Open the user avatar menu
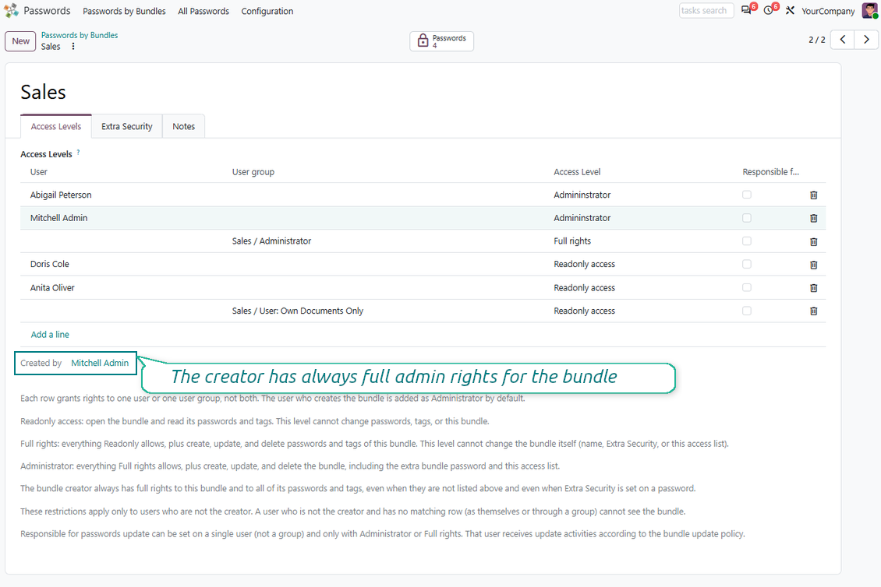Image resolution: width=881 pixels, height=587 pixels. click(x=870, y=11)
